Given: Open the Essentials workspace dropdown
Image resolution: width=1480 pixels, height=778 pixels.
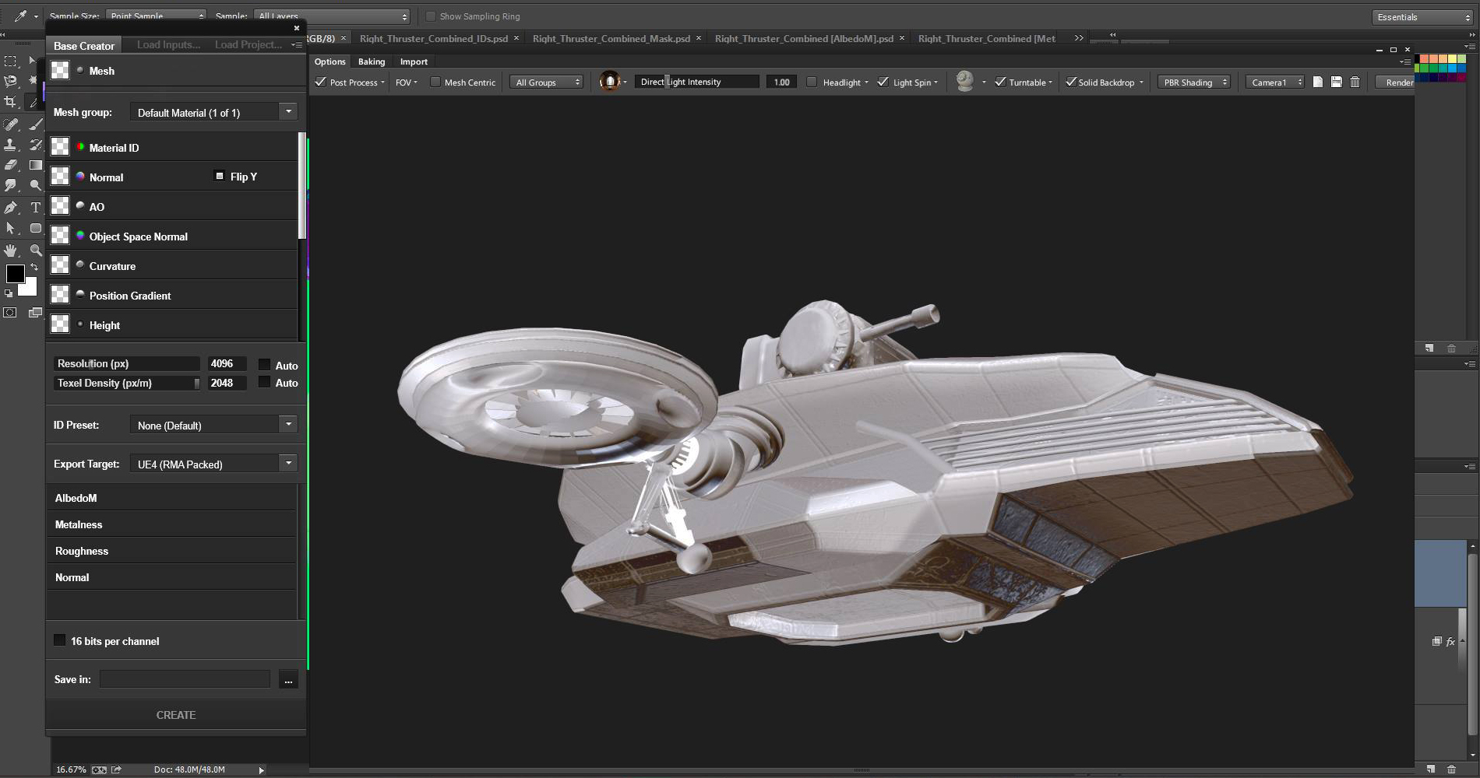Looking at the screenshot, I should (1422, 16).
